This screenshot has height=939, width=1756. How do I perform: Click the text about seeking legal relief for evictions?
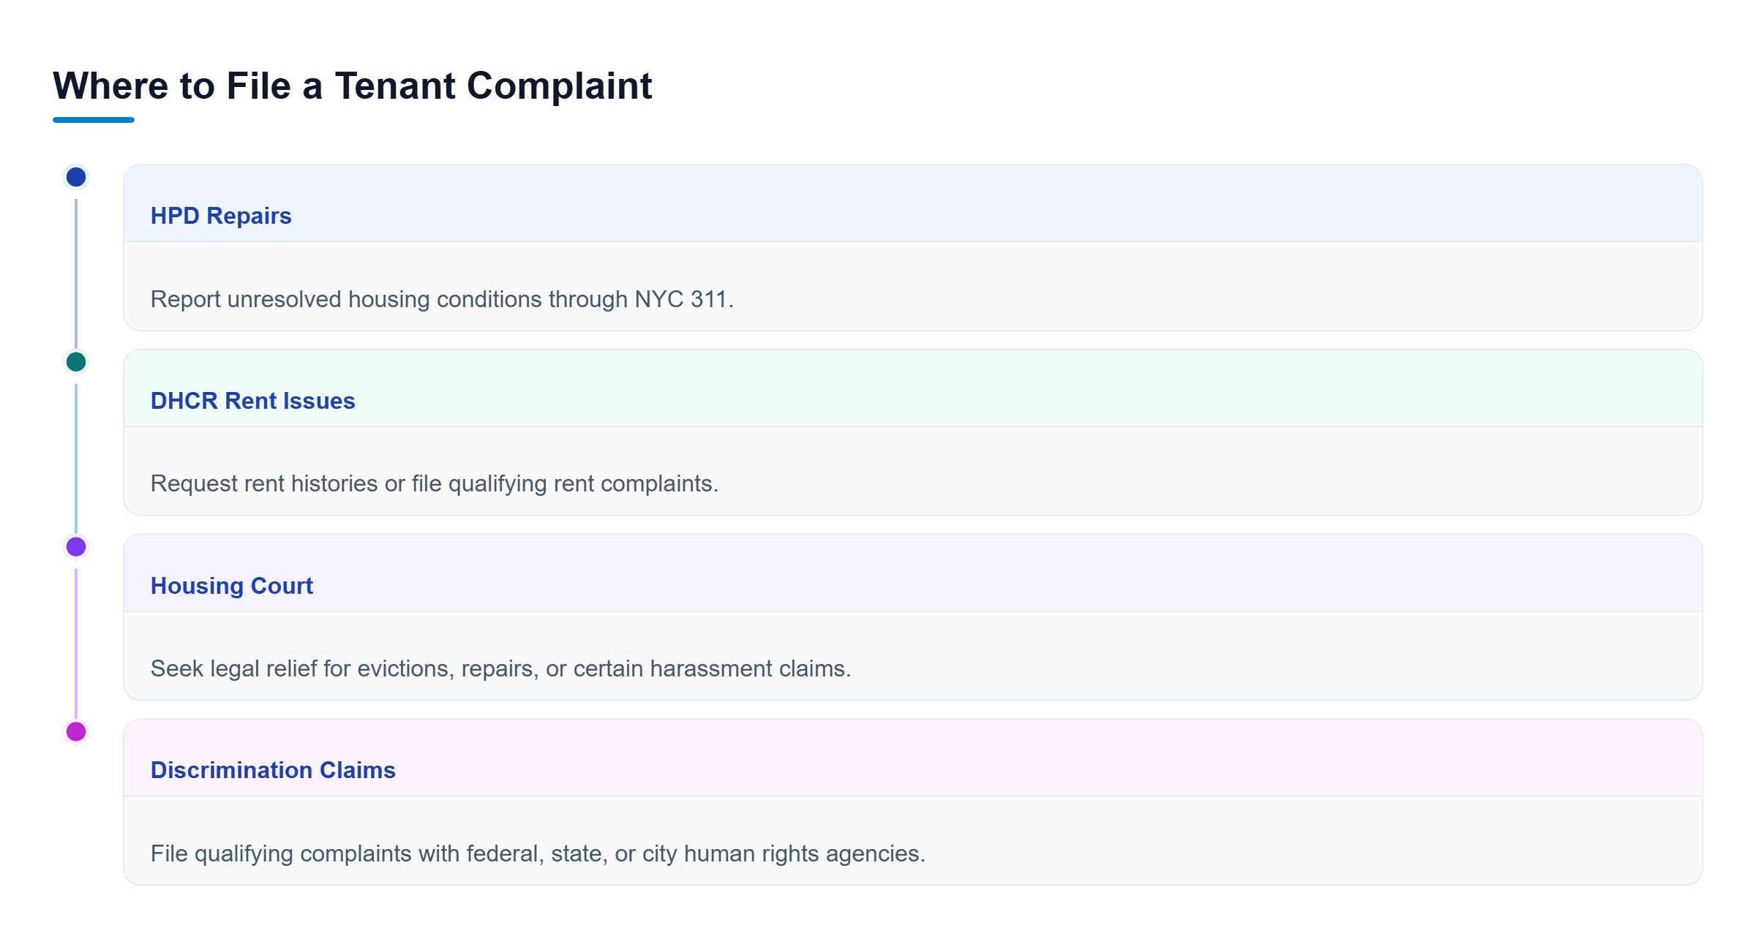click(x=500, y=668)
